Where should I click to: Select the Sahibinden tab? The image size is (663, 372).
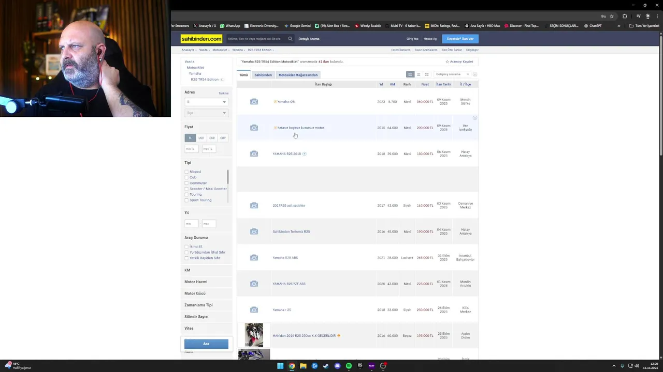[263, 75]
